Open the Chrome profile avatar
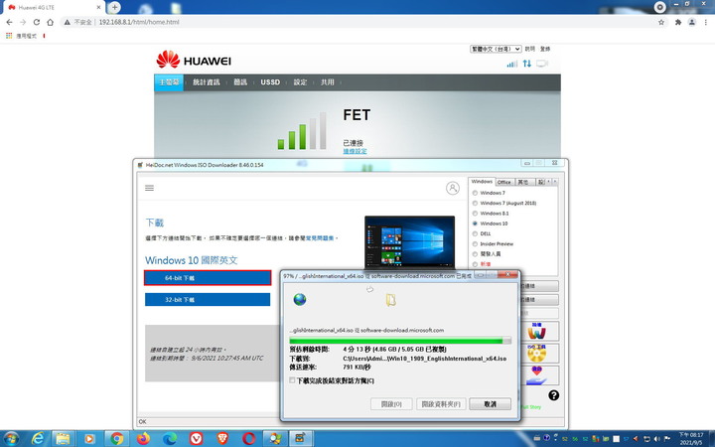The height and width of the screenshot is (447, 715). [x=692, y=22]
